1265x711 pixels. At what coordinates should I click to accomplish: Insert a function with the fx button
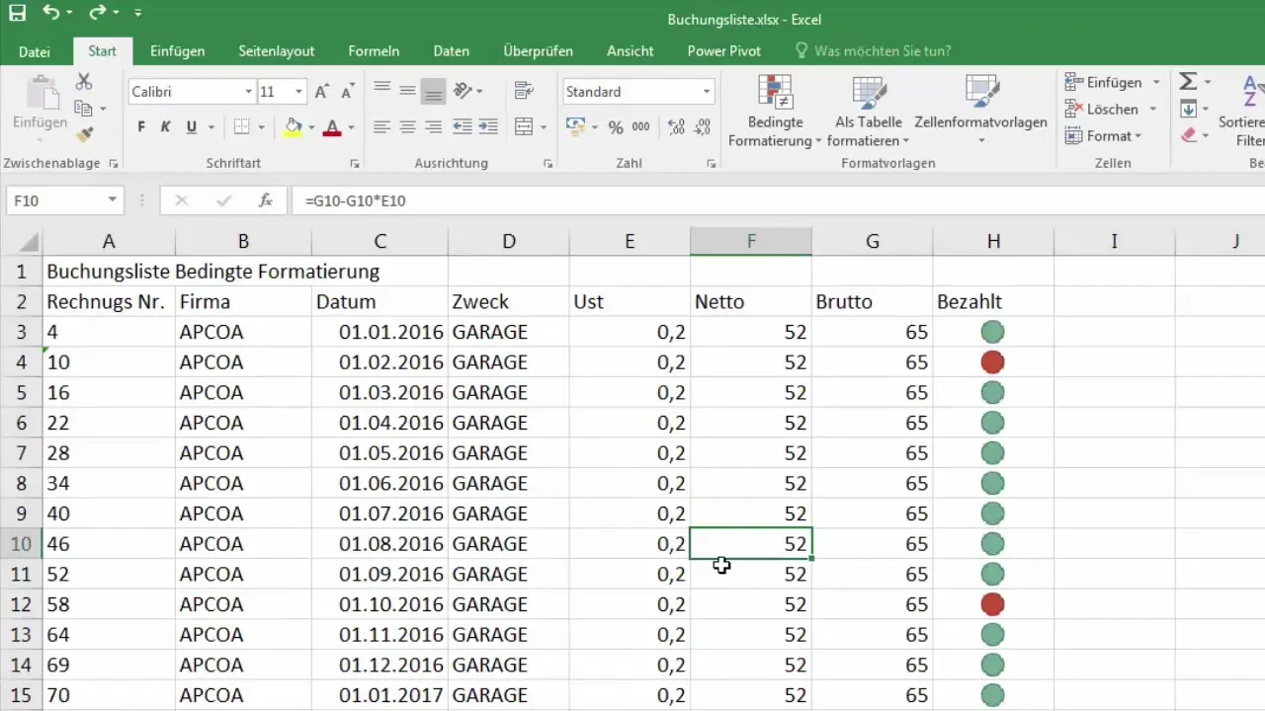(x=266, y=200)
